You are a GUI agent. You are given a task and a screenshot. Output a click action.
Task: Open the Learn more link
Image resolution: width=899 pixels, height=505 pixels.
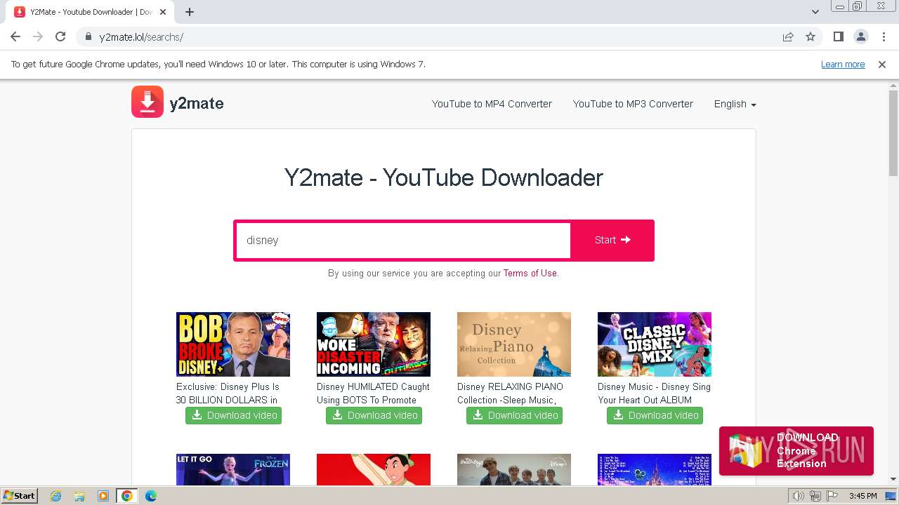843,64
